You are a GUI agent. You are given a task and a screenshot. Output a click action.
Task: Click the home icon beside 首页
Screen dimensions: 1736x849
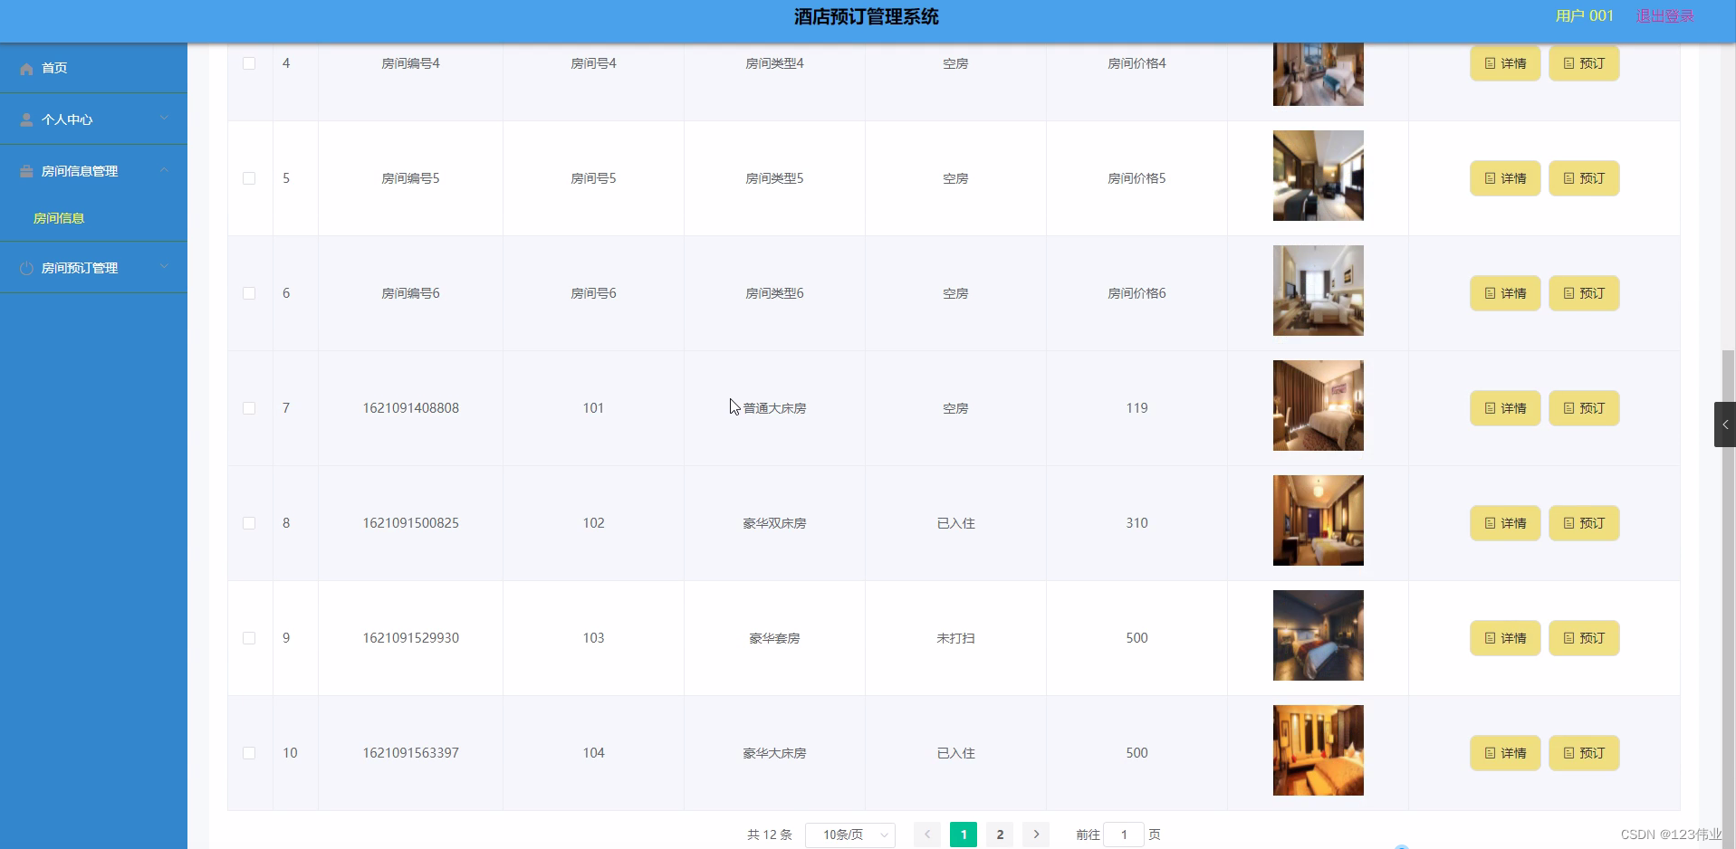point(26,68)
